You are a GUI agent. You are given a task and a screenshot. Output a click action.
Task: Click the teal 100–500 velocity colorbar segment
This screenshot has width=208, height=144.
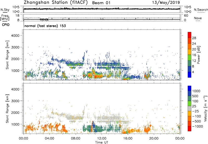pyautogui.click(x=190, y=99)
